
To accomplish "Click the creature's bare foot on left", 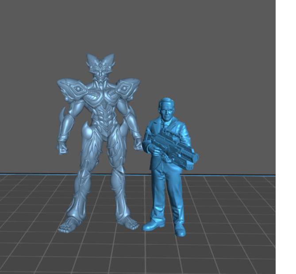I will [x=68, y=226].
